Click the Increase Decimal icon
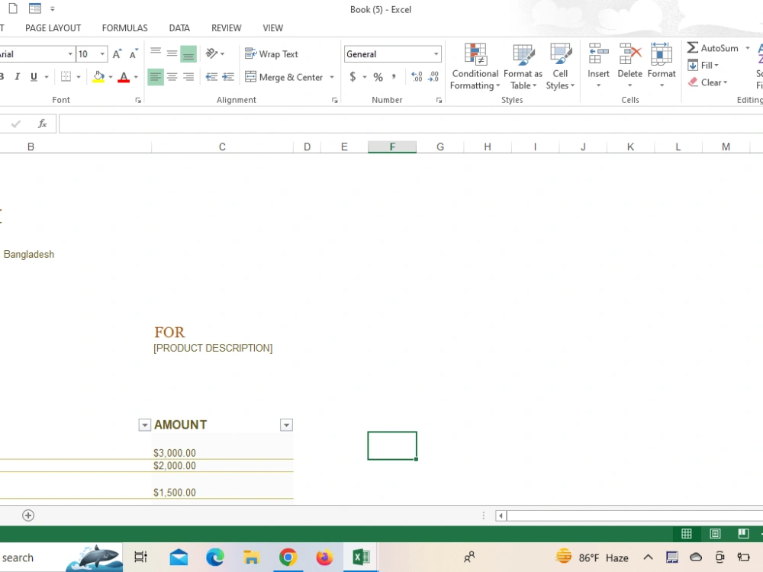This screenshot has height=572, width=763. 417,77
